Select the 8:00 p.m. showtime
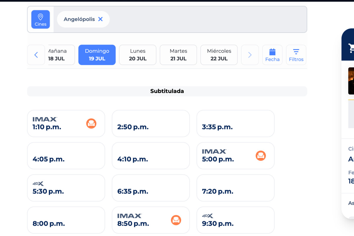 tap(66, 220)
